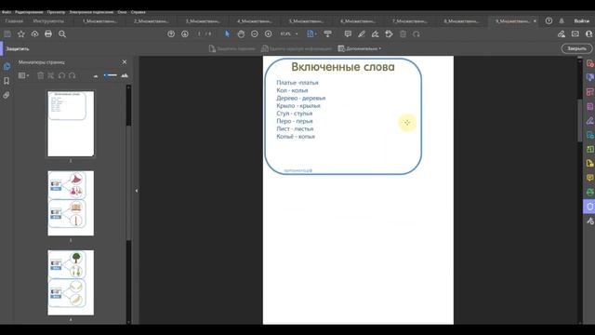The height and width of the screenshot is (335, 595).
Task: Click the star bookmark icon
Action: pos(21,34)
